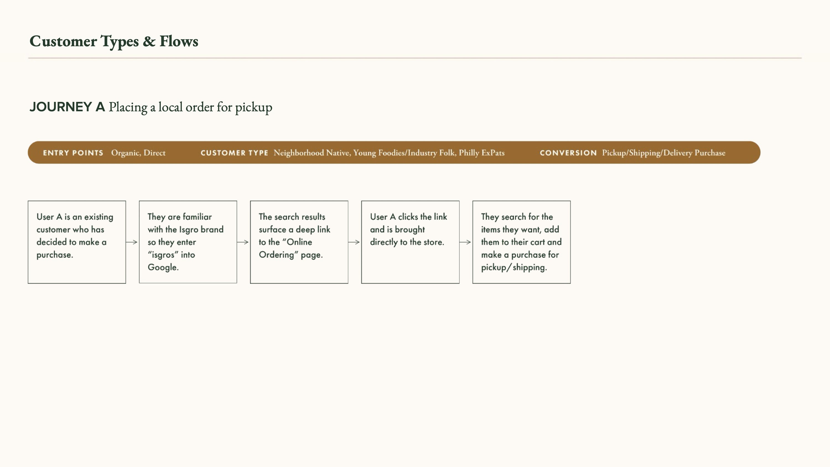Click the ENTRY POINTS label
830x467 pixels.
click(x=73, y=153)
